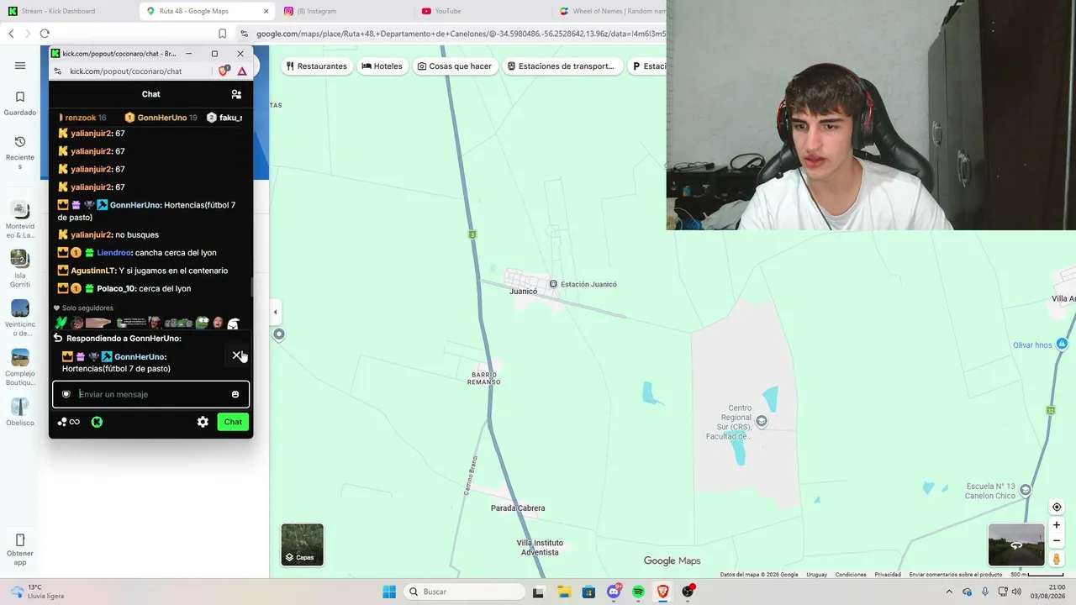1076x605 pixels.
Task: Click Escuela N° 13 school marker
Action: tap(1026, 491)
